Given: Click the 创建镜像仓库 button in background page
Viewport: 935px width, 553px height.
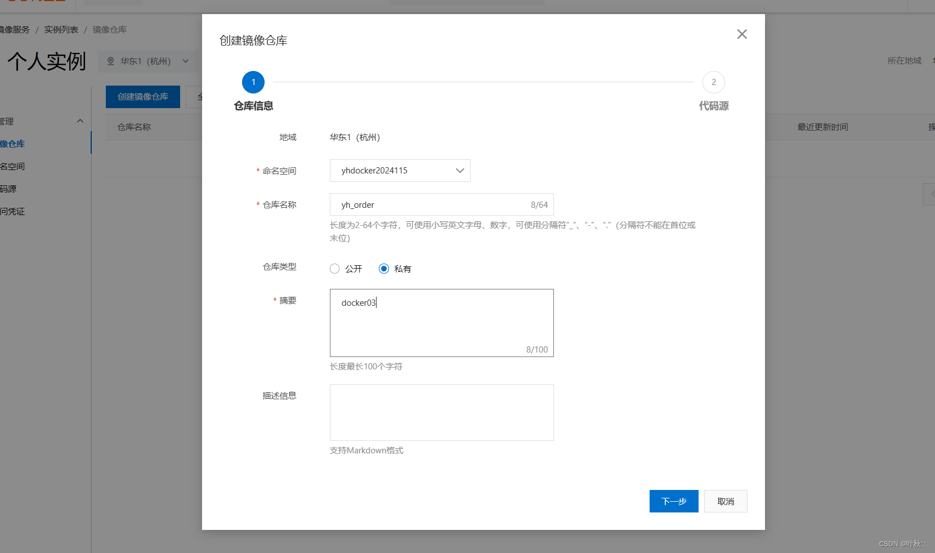Looking at the screenshot, I should [143, 97].
